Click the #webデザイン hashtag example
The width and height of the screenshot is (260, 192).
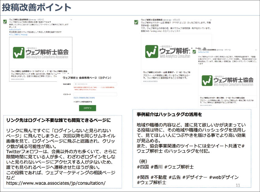tap(224, 177)
